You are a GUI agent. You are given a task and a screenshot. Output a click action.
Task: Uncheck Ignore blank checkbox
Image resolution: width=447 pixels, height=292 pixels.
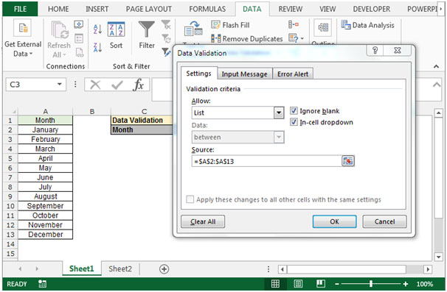294,110
